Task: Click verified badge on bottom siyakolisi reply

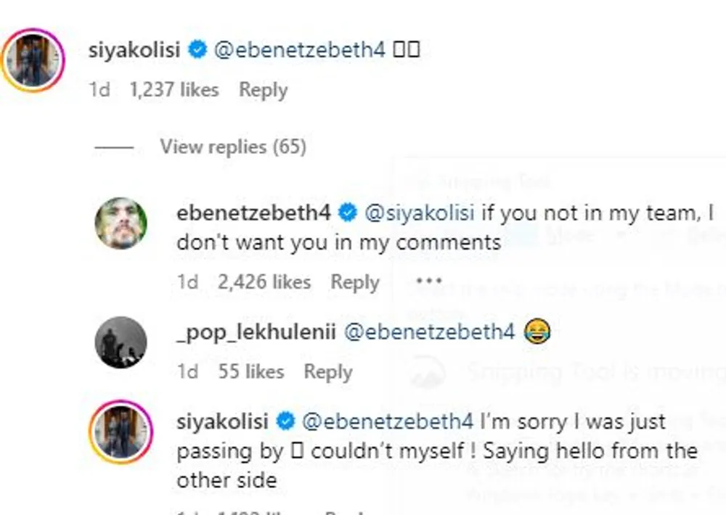Action: click(286, 421)
